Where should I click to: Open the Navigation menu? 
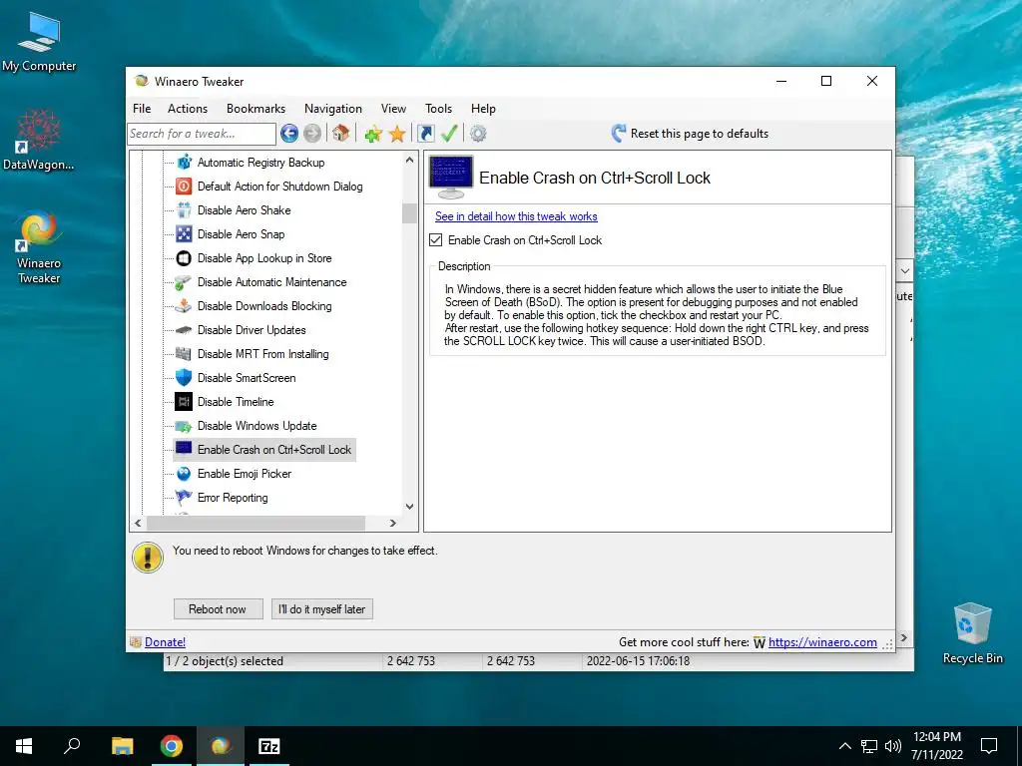pyautogui.click(x=333, y=109)
